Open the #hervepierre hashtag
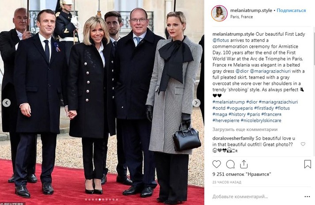 point(226,121)
